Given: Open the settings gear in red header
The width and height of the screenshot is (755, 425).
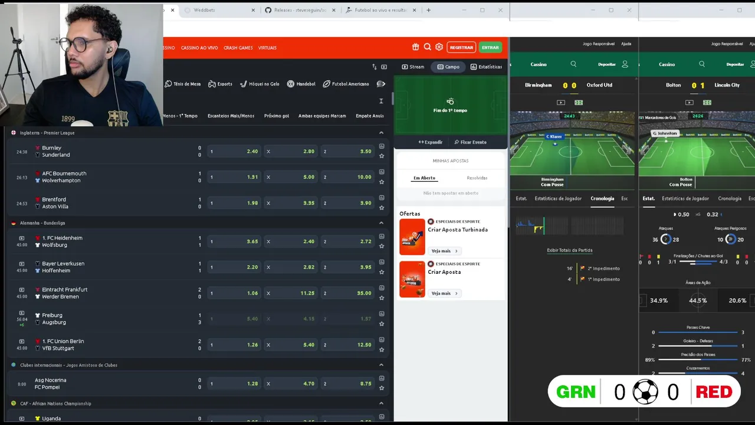Looking at the screenshot, I should click(439, 47).
